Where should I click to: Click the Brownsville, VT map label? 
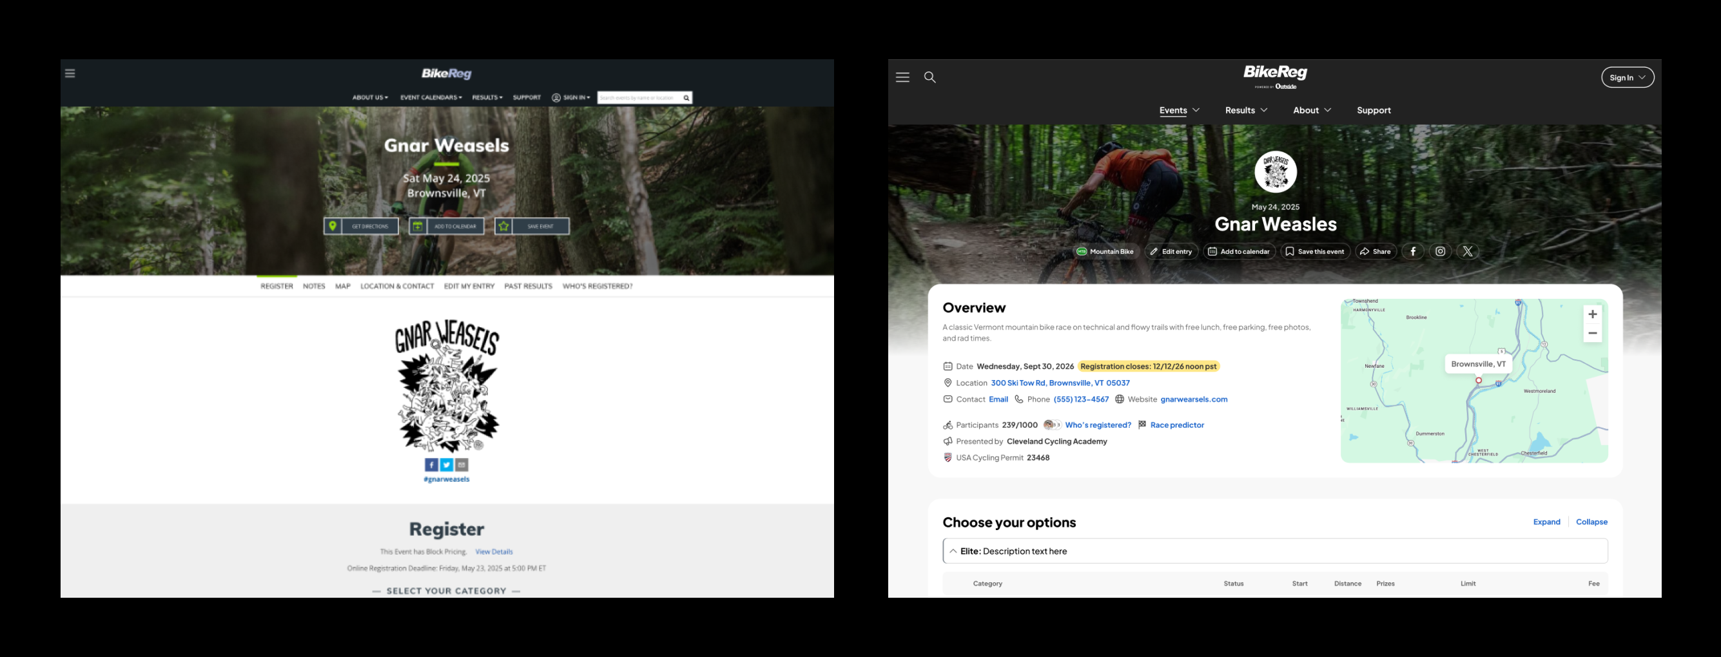1479,365
